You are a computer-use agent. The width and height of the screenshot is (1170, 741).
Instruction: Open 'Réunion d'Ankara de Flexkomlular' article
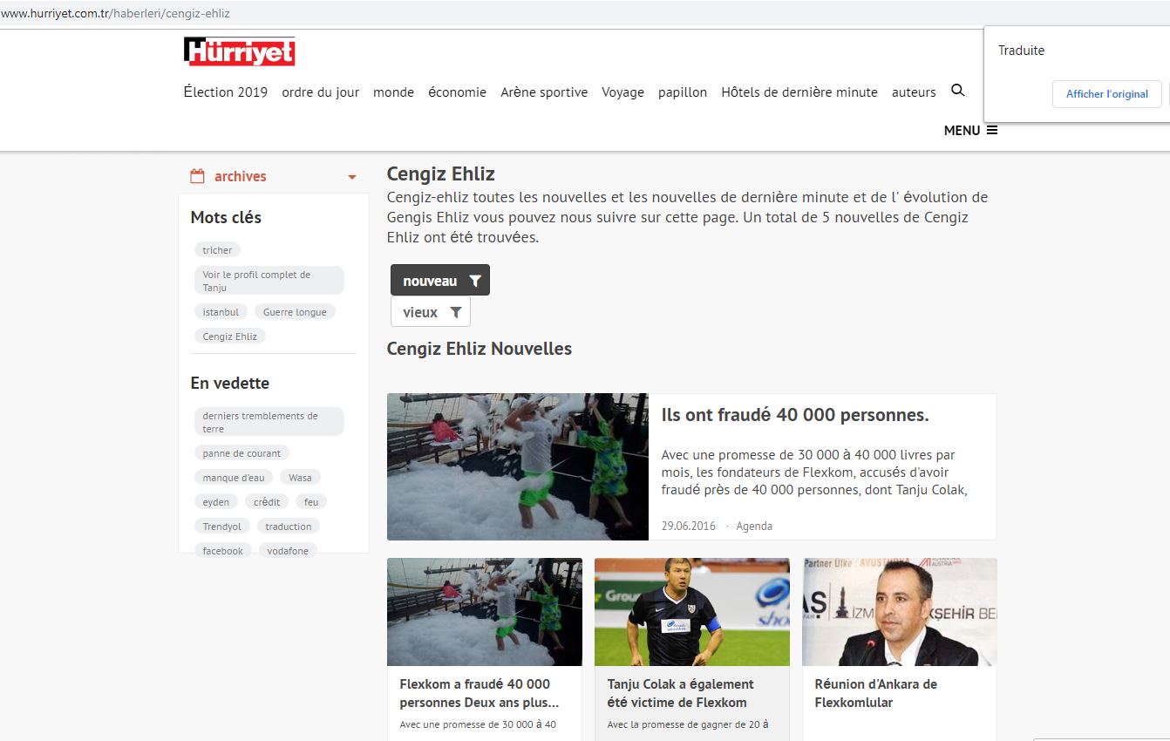(875, 693)
